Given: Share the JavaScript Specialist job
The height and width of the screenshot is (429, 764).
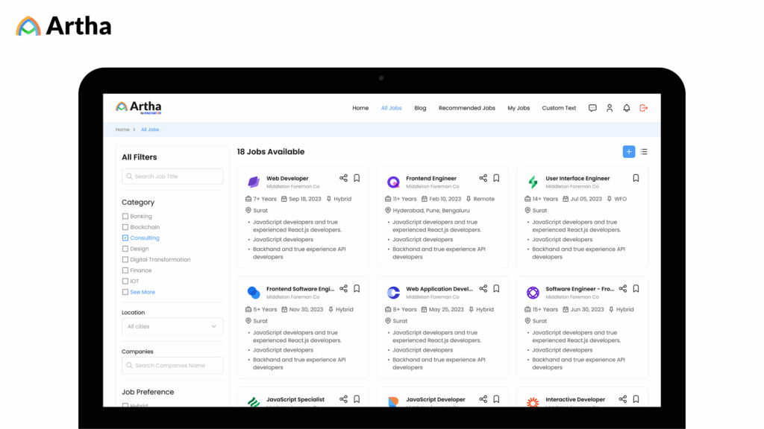Looking at the screenshot, I should click(343, 399).
